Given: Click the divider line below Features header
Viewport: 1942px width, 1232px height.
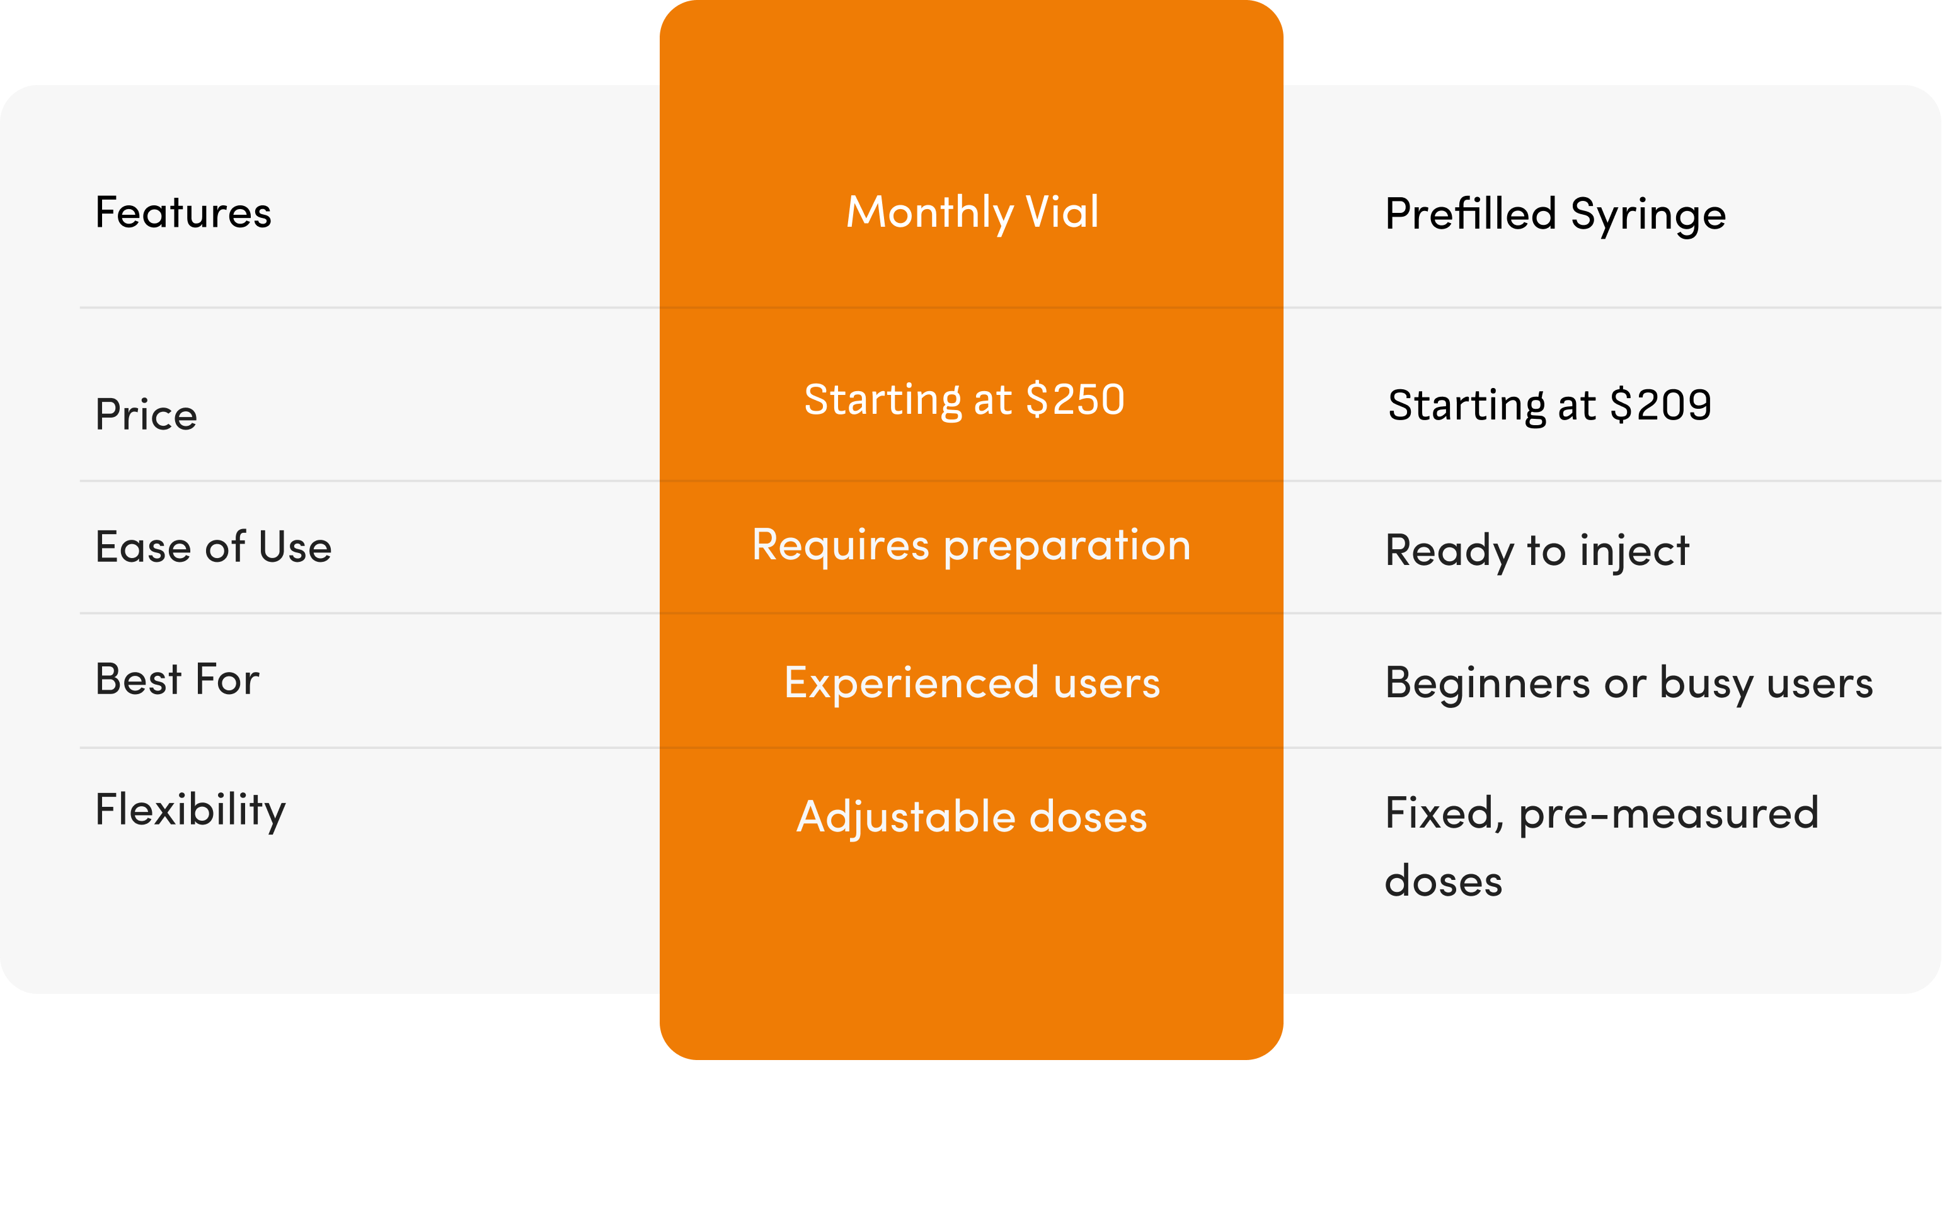Looking at the screenshot, I should [1011, 307].
